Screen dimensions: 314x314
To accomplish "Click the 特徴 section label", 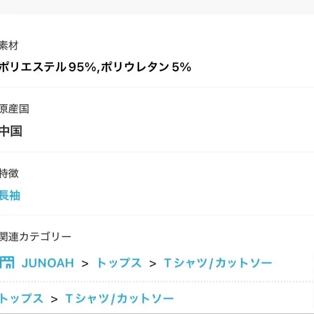I will [x=9, y=173].
